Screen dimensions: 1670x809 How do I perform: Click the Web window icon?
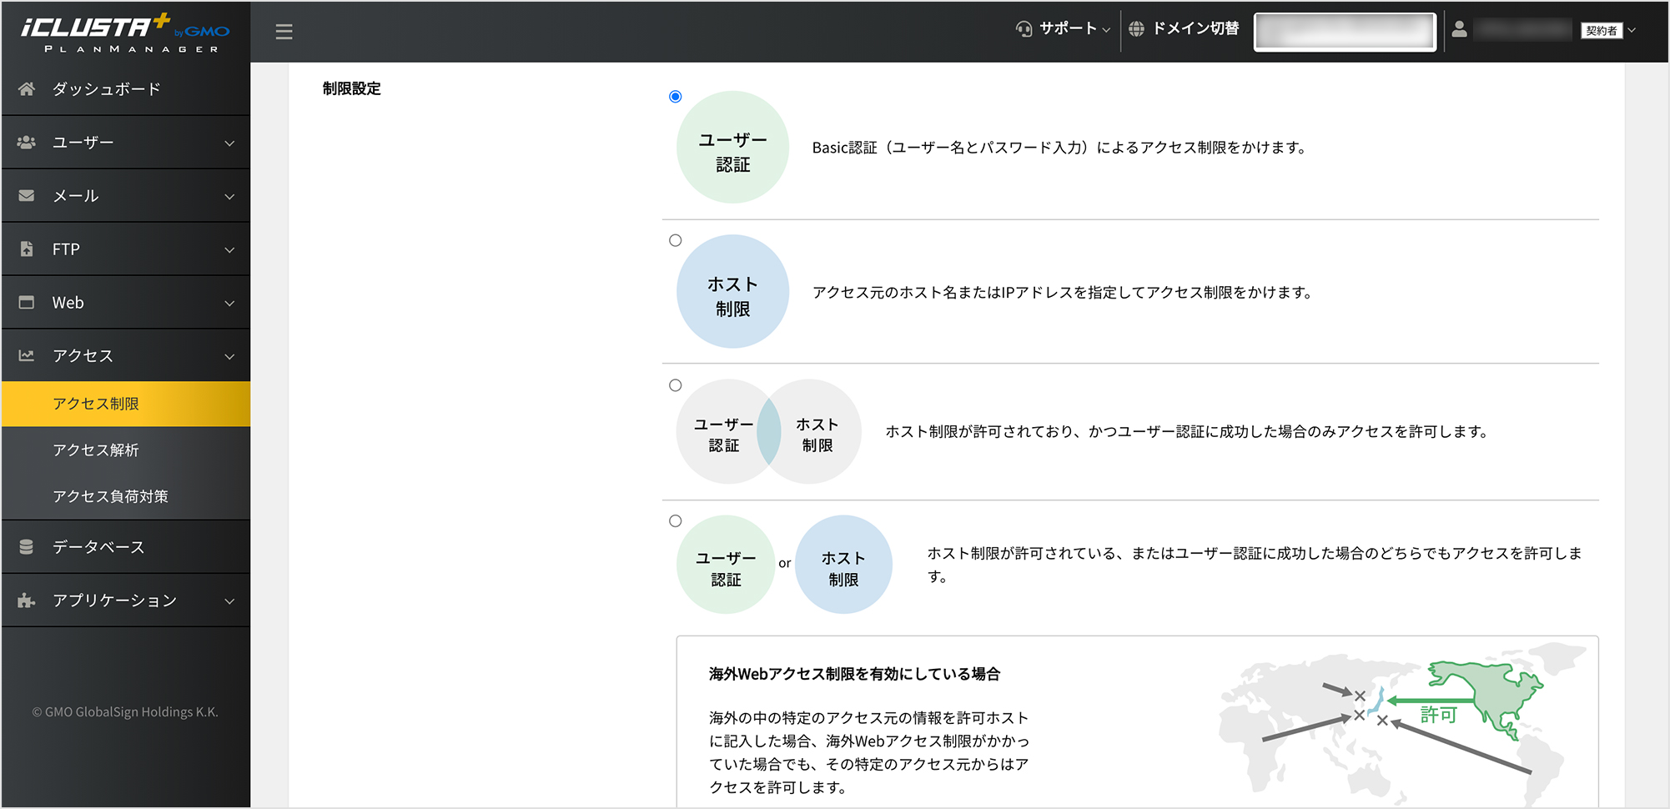(27, 303)
